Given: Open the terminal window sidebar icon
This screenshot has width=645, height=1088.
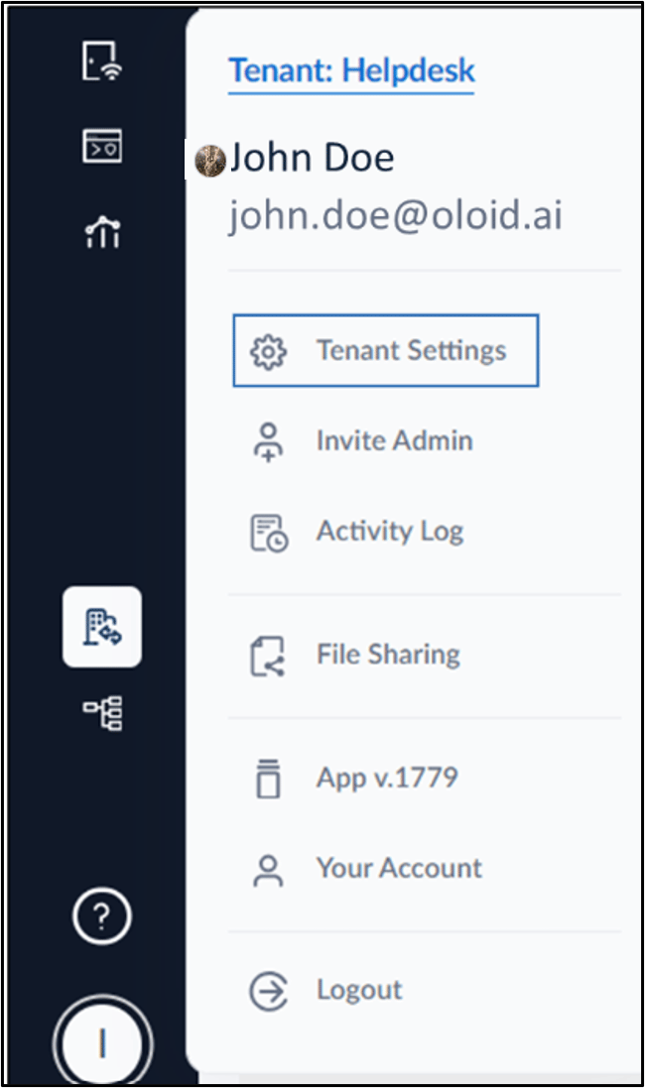Looking at the screenshot, I should pyautogui.click(x=102, y=146).
